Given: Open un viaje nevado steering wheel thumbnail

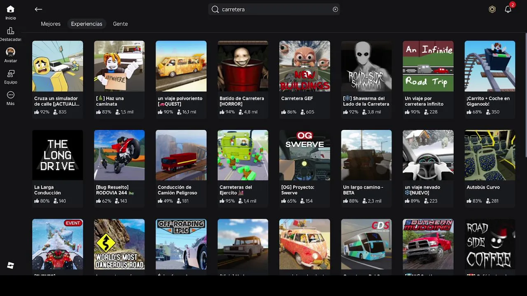Looking at the screenshot, I should click(428, 155).
